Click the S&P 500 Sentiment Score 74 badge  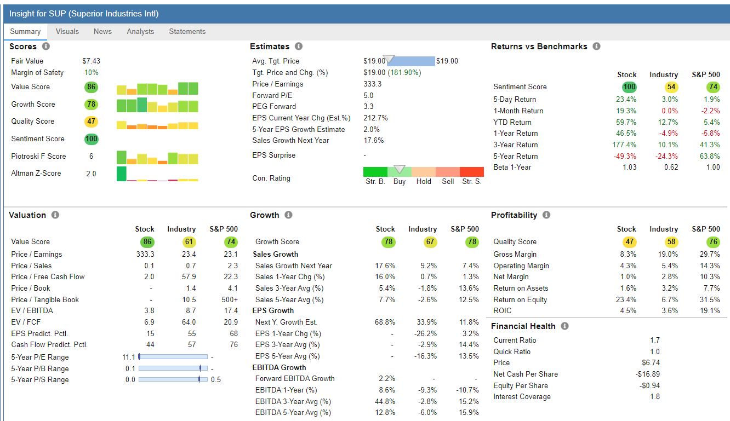pos(713,87)
